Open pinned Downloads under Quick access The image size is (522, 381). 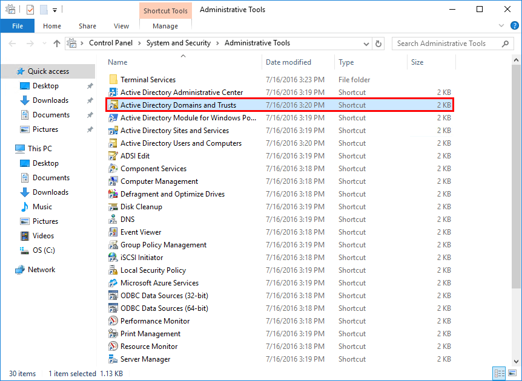pyautogui.click(x=51, y=100)
